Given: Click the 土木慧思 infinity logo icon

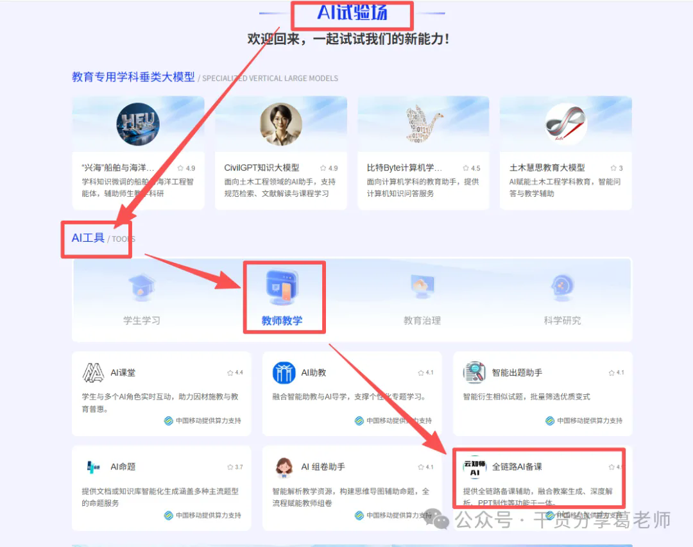Looking at the screenshot, I should (x=565, y=124).
